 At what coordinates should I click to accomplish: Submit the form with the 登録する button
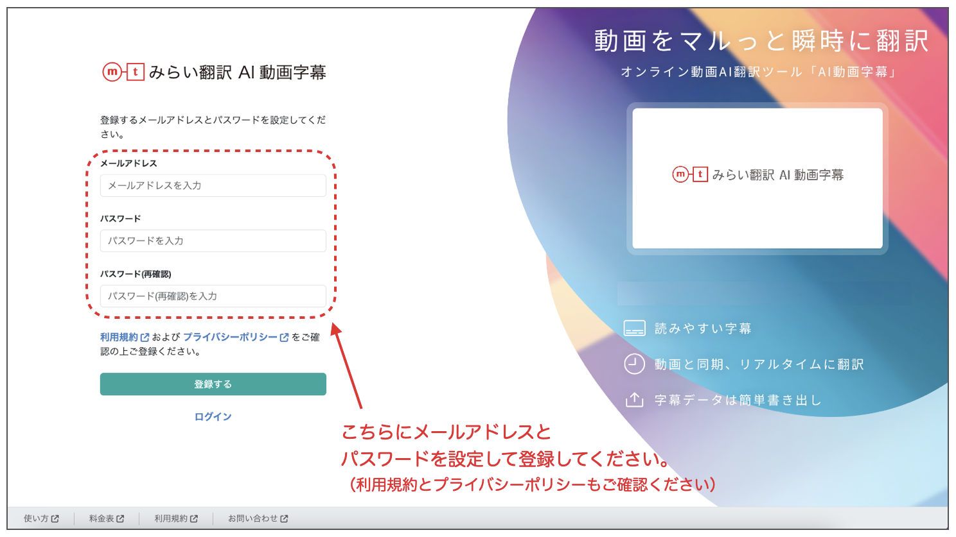click(213, 384)
